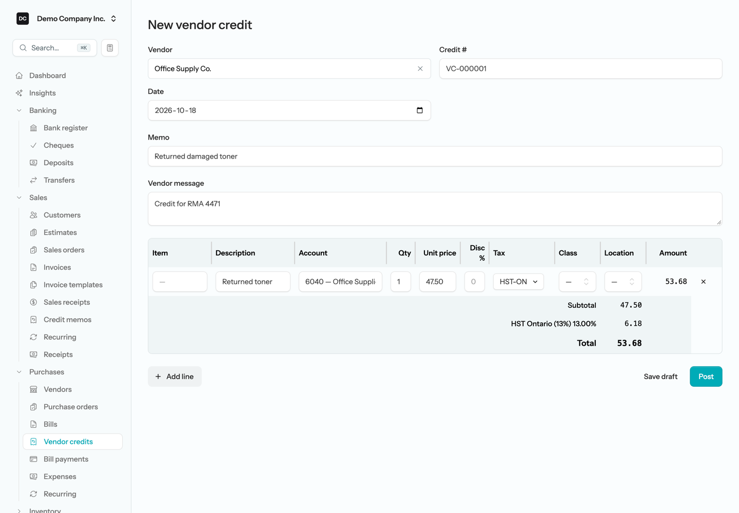The height and width of the screenshot is (513, 739).
Task: Open the Location dropdown on the line
Action: [x=623, y=282]
